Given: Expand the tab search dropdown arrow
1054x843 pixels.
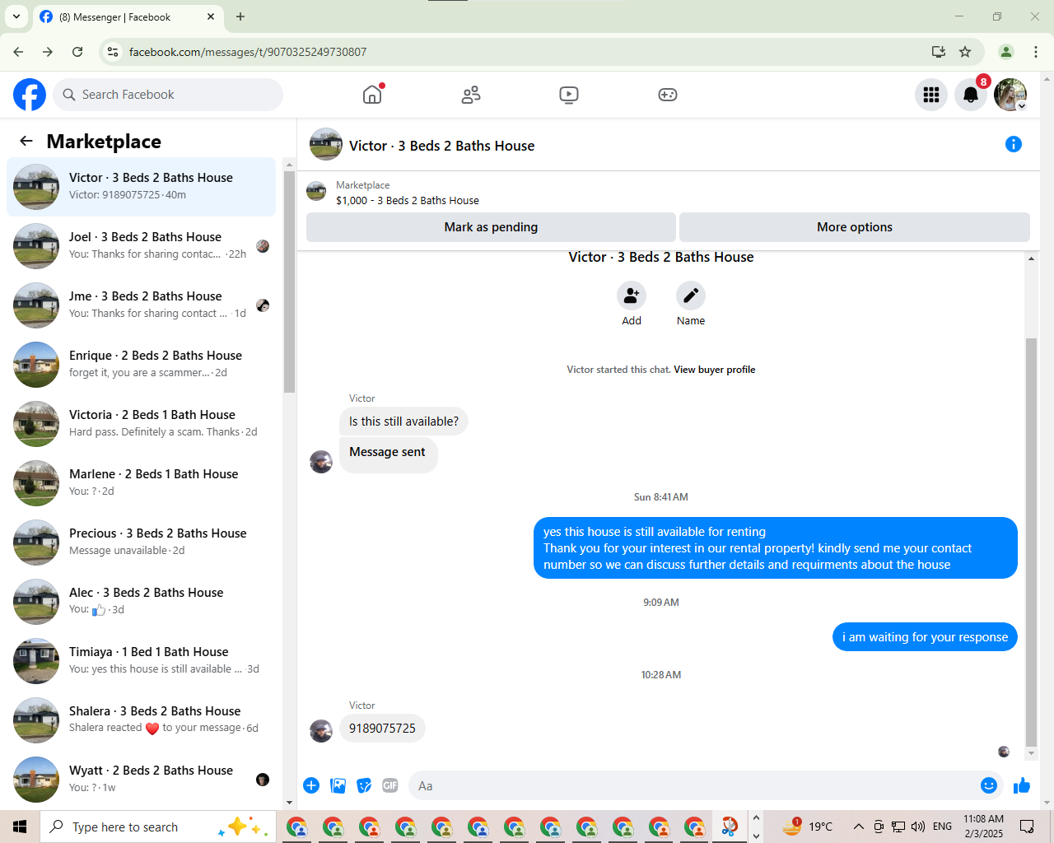Looking at the screenshot, I should (16, 16).
